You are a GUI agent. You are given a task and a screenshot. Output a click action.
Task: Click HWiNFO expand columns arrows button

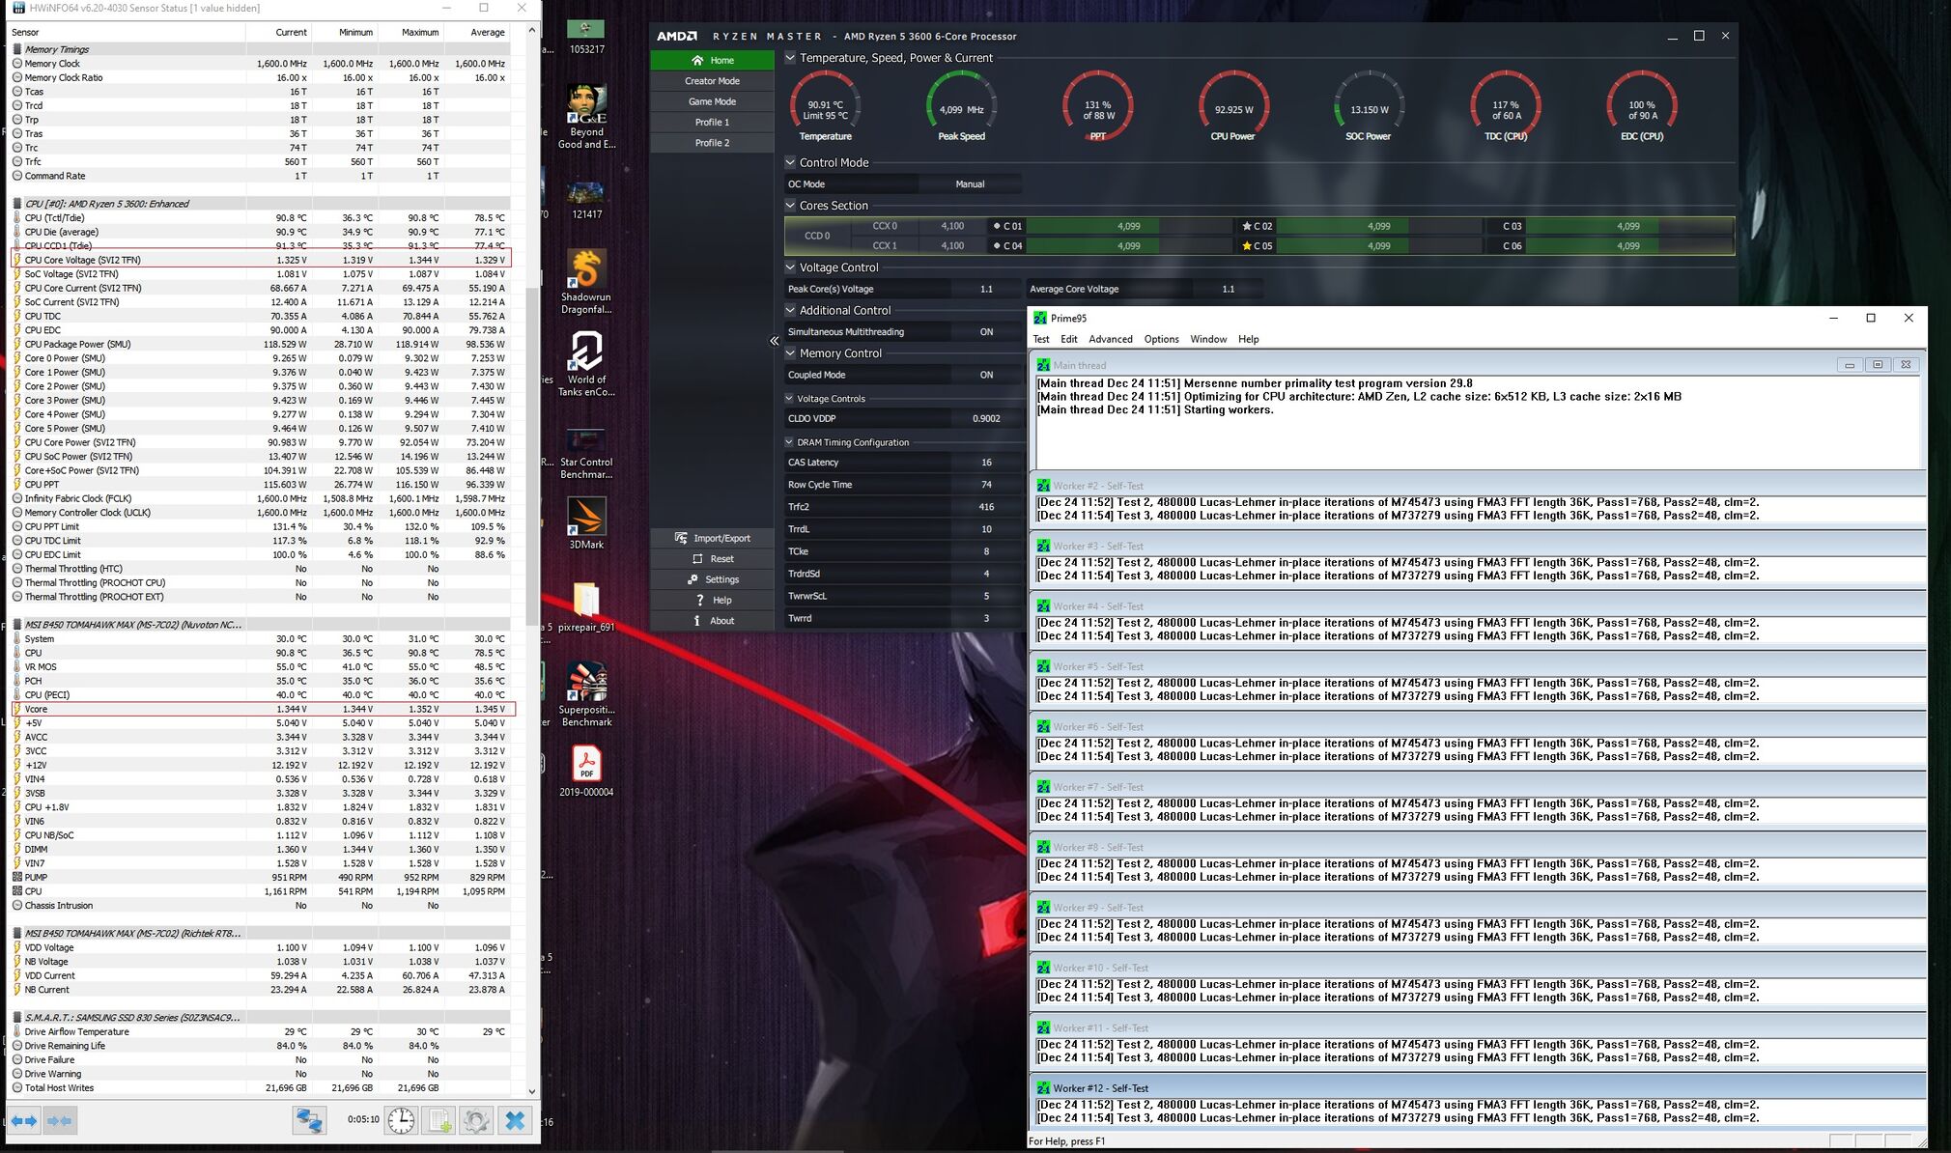24,1120
